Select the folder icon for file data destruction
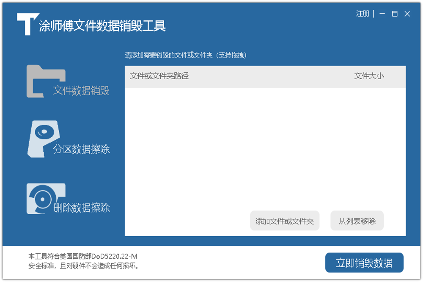The image size is (423, 282). [46, 81]
